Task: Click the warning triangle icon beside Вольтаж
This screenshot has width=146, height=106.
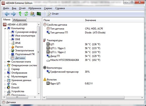Action: point(45,79)
